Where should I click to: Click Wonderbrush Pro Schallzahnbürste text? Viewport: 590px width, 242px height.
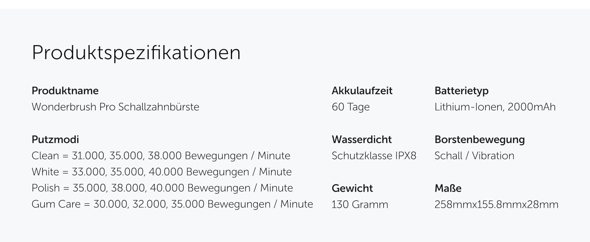[x=115, y=107]
